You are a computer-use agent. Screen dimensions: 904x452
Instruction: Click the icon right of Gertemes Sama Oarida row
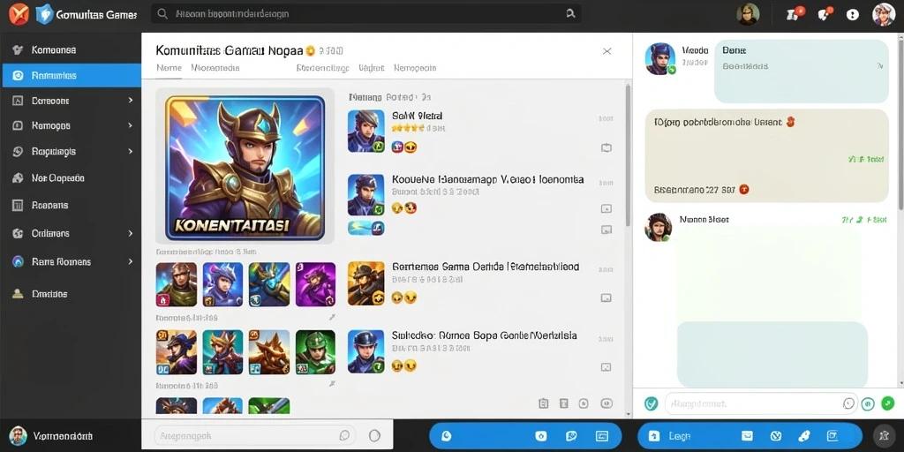(606, 298)
